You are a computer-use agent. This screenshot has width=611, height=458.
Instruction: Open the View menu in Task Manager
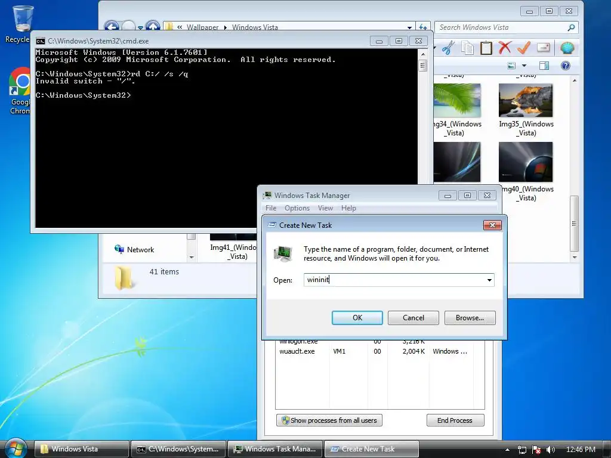pos(325,208)
